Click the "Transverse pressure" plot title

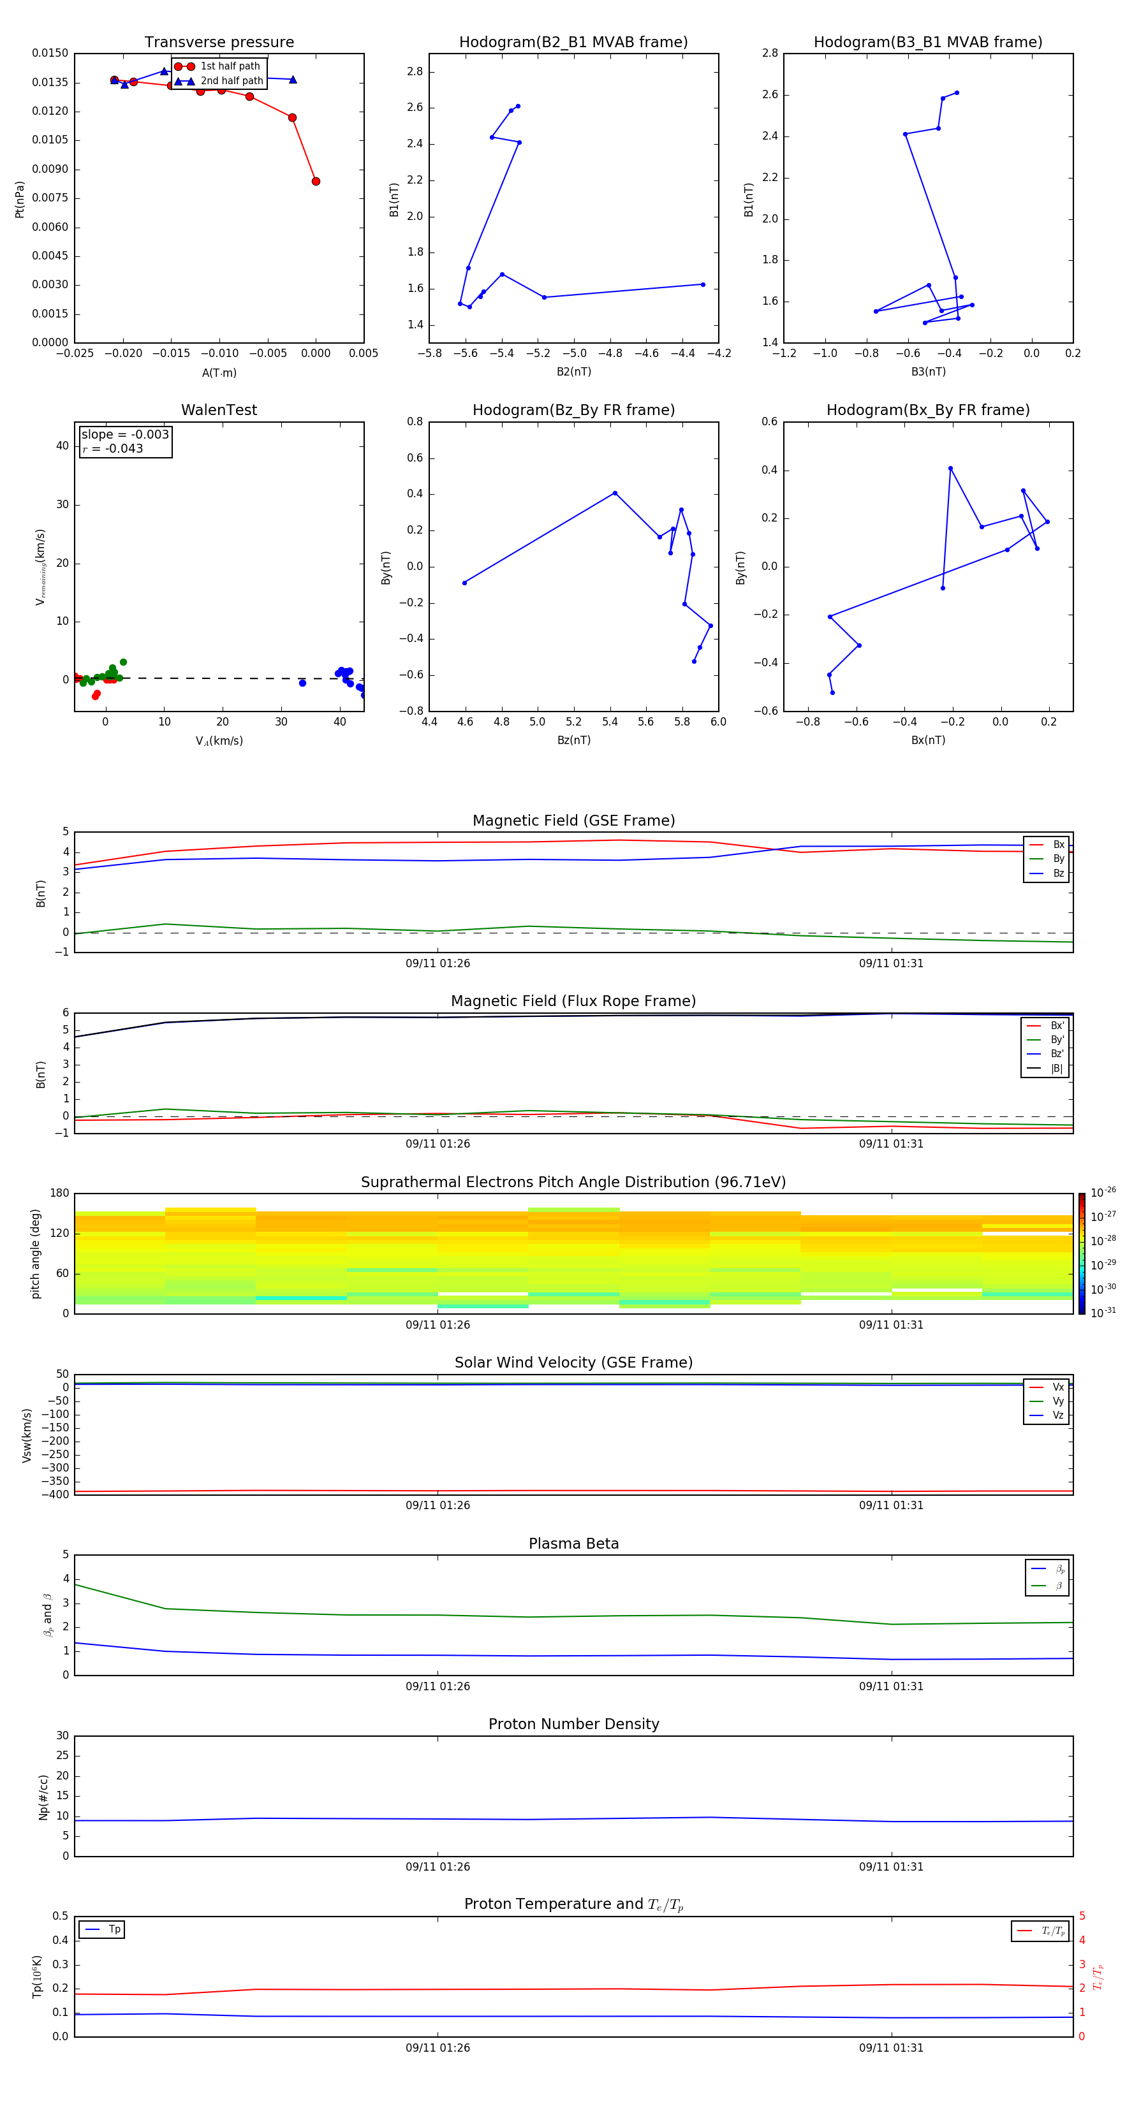pos(219,41)
